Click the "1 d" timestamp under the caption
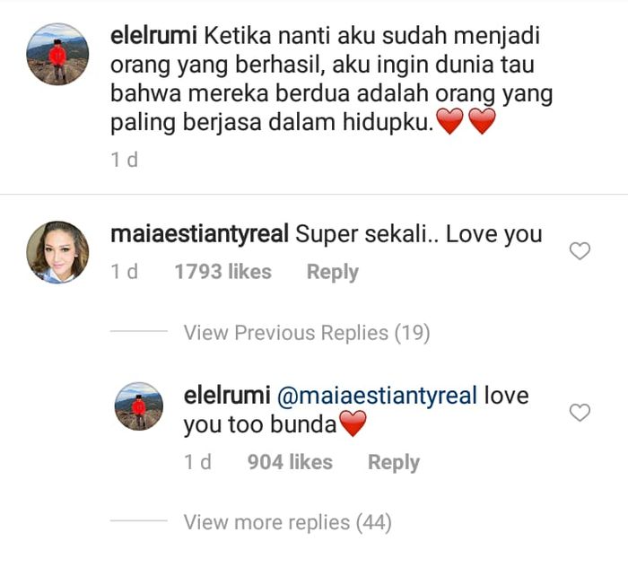This screenshot has width=628, height=567. coord(125,159)
